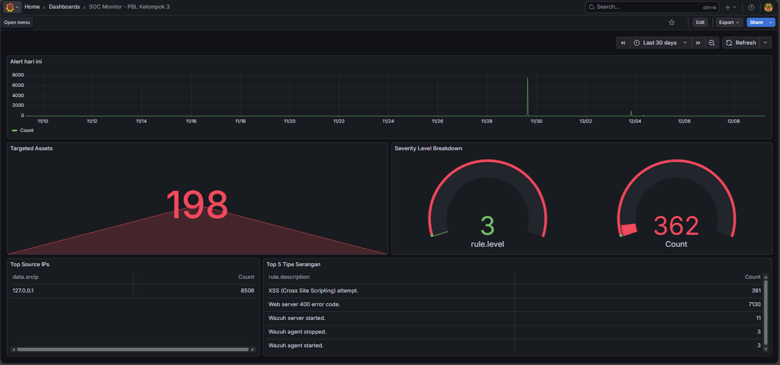Navigate to Home via the breadcrumb
The image size is (780, 365).
[32, 7]
